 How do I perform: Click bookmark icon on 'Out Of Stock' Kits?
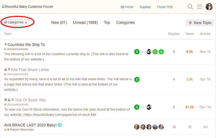6,100
